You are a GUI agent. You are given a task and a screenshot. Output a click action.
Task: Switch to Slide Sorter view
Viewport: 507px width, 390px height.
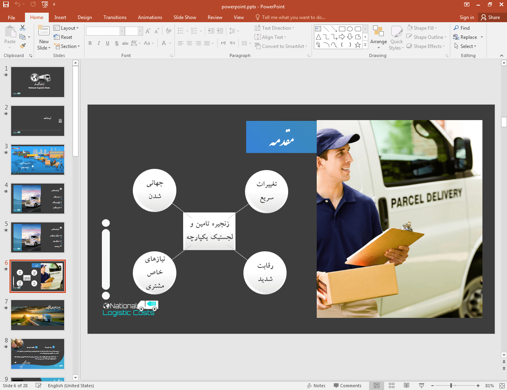[392, 386]
